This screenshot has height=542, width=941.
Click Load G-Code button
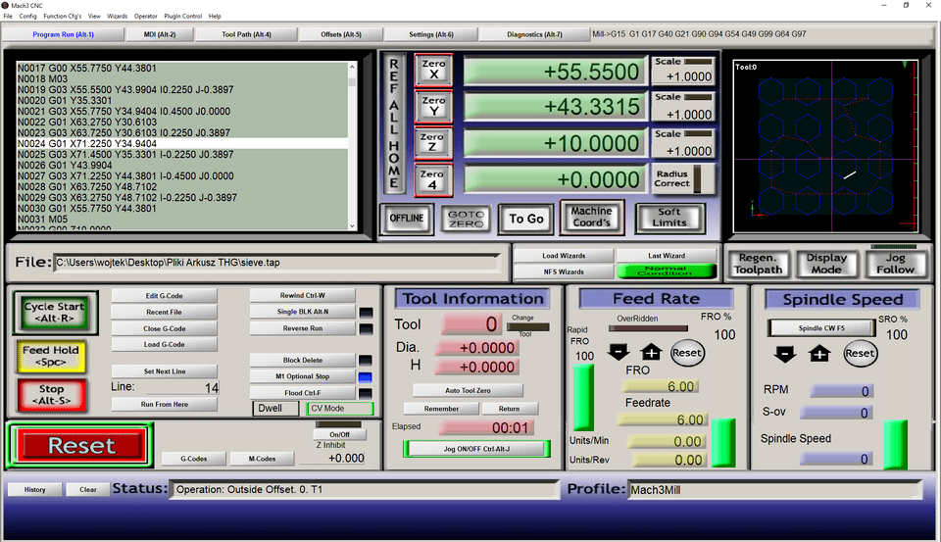(x=164, y=345)
